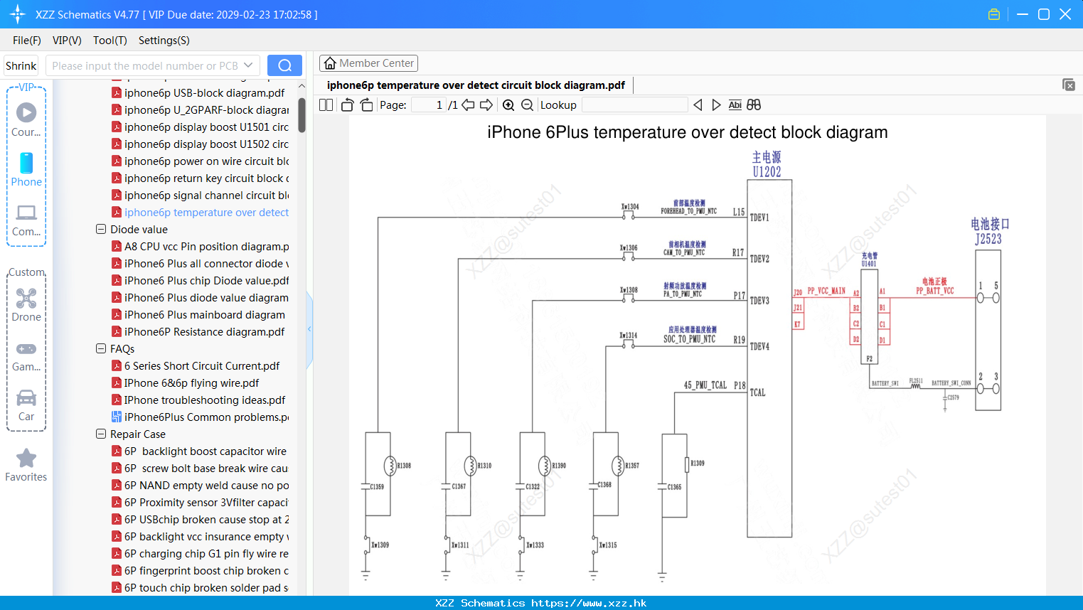The image size is (1083, 610).
Task: Open the Drone sidebar category
Action: click(26, 304)
